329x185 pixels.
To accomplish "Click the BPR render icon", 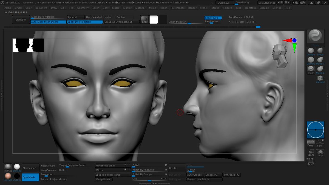I will tap(144, 19).
